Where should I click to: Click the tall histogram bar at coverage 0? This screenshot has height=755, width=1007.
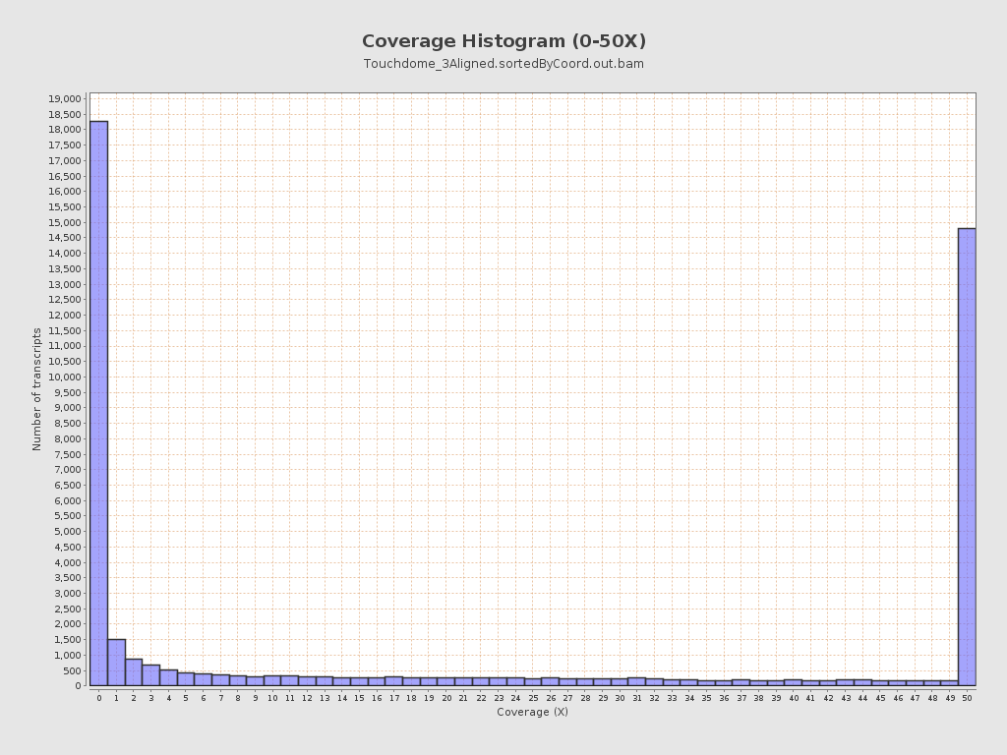coord(98,403)
